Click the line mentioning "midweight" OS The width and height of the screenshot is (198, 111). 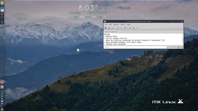click(134, 40)
